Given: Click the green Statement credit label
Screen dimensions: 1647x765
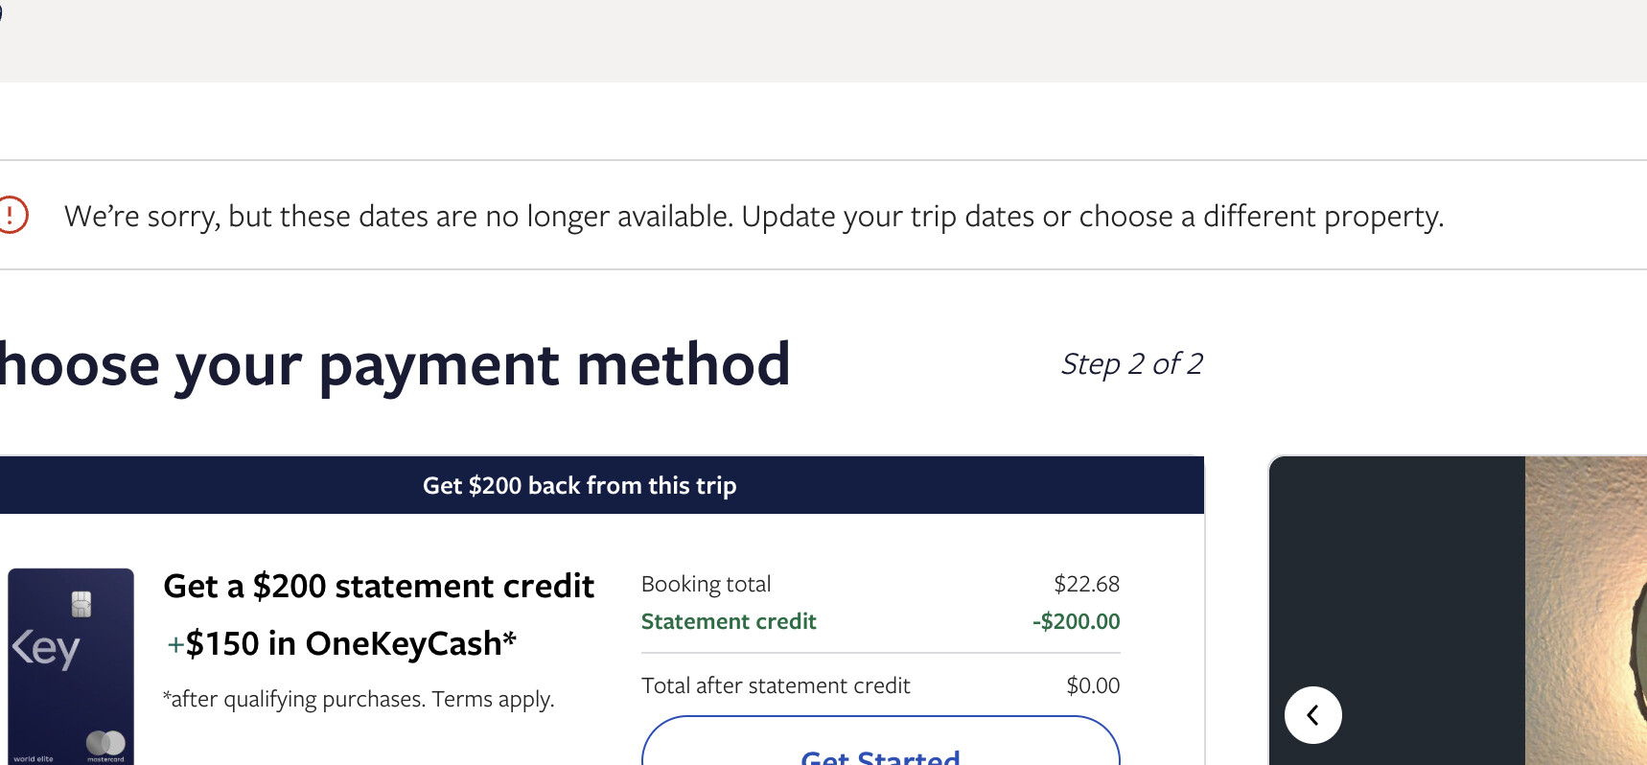Looking at the screenshot, I should pos(729,621).
